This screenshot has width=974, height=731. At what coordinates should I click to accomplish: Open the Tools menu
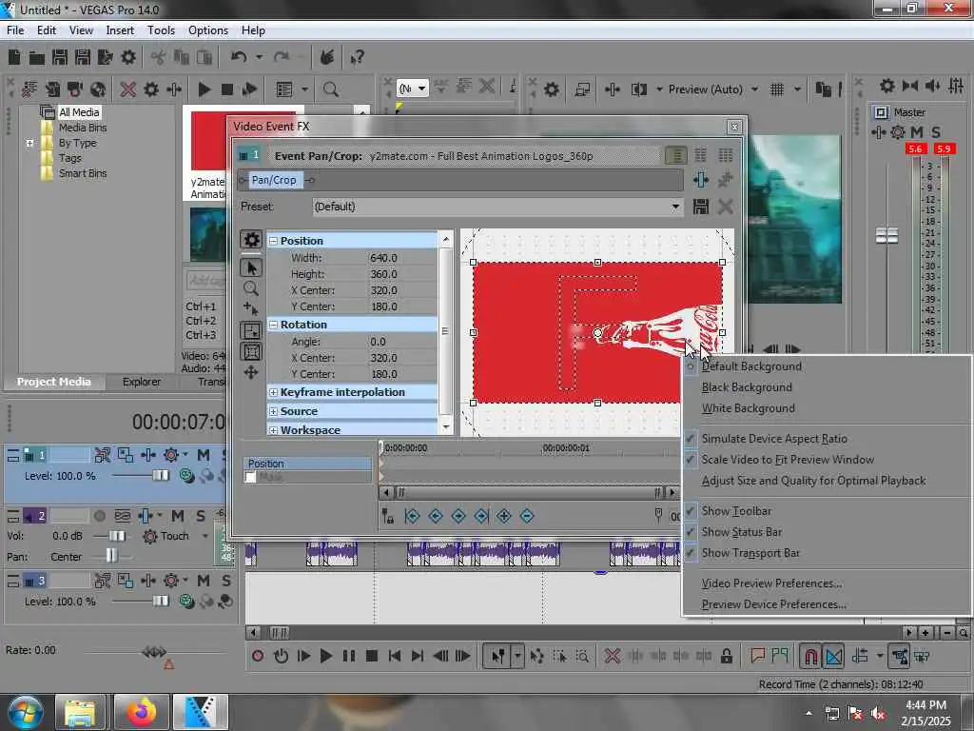point(161,30)
